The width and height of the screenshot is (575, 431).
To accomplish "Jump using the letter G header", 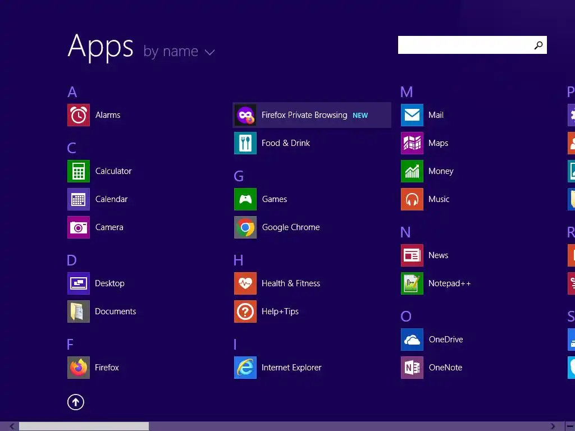I will point(239,176).
